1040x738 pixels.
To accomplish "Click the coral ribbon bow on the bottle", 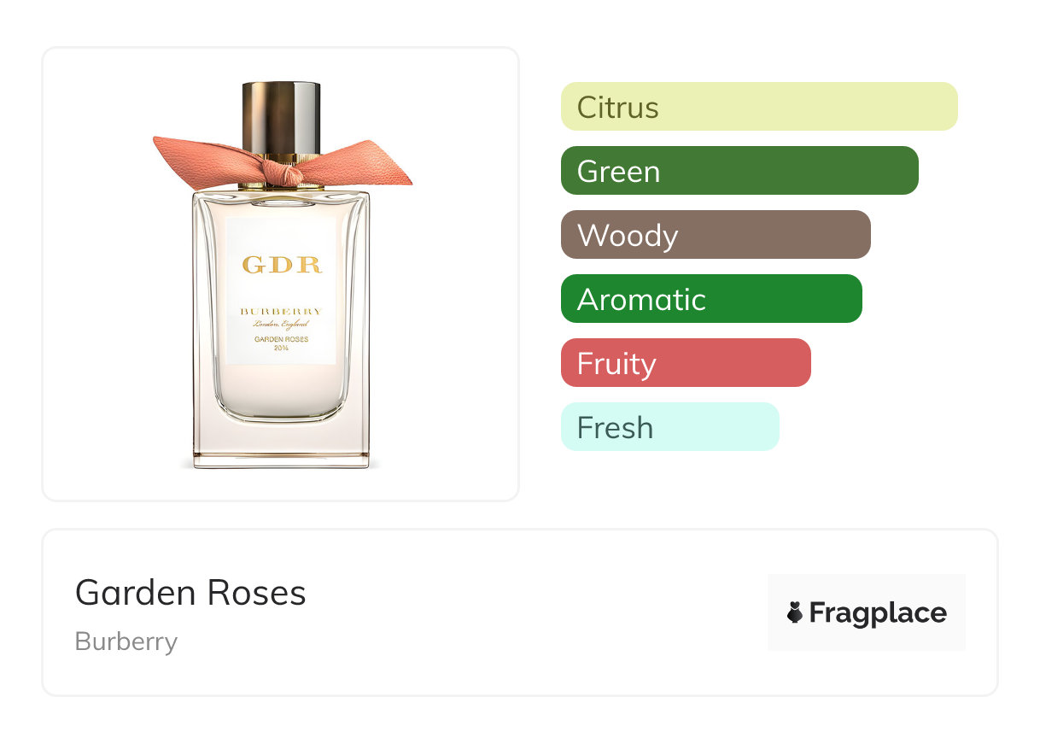I will (x=282, y=162).
